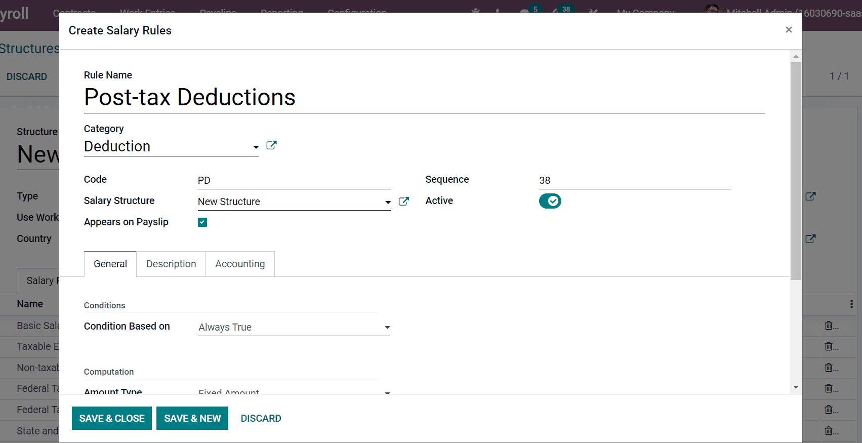Viewport: 862px width, 443px height.
Task: Select the Basic Sal row text
Action: click(x=38, y=326)
